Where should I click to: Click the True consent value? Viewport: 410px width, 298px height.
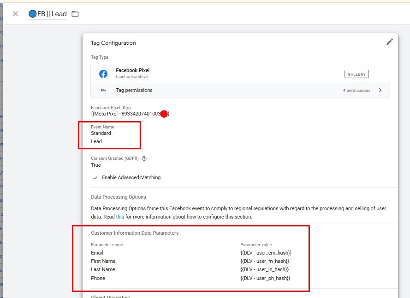(96, 165)
